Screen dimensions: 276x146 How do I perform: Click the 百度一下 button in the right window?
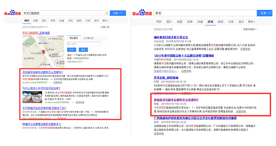265,13
